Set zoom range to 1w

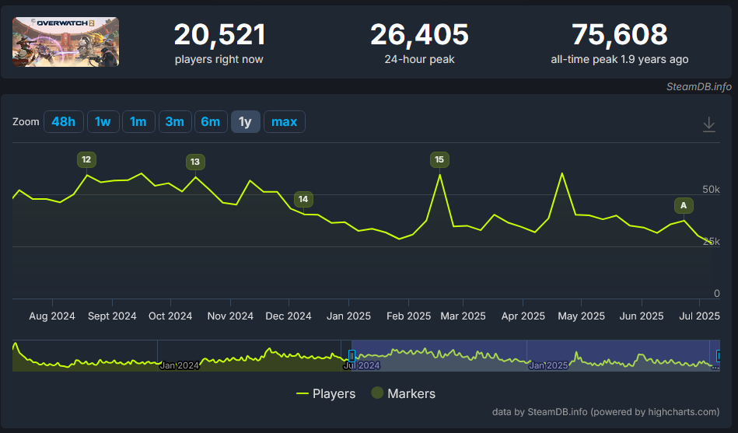point(103,121)
